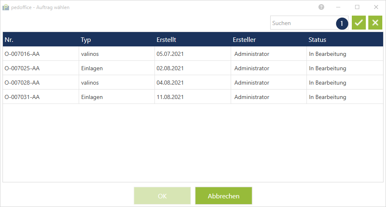This screenshot has height=207, width=386.
Task: Click the Status column header
Action: tap(317, 40)
